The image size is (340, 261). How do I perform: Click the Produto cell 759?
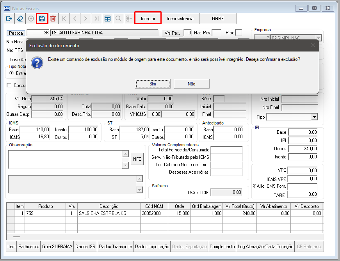coord(45,213)
